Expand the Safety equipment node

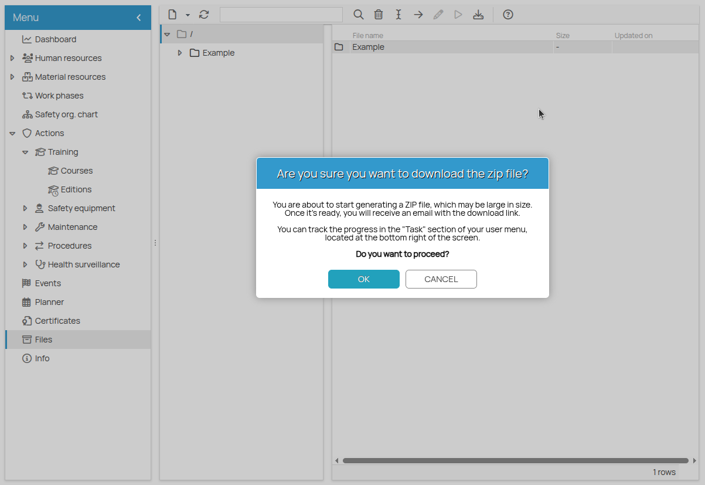tap(25, 208)
